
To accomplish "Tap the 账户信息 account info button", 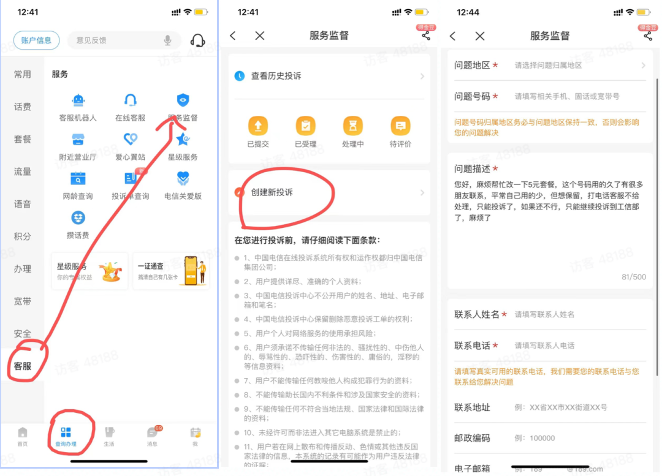I will [36, 40].
